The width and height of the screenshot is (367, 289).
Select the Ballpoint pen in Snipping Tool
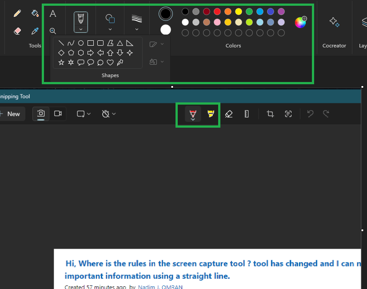(193, 113)
